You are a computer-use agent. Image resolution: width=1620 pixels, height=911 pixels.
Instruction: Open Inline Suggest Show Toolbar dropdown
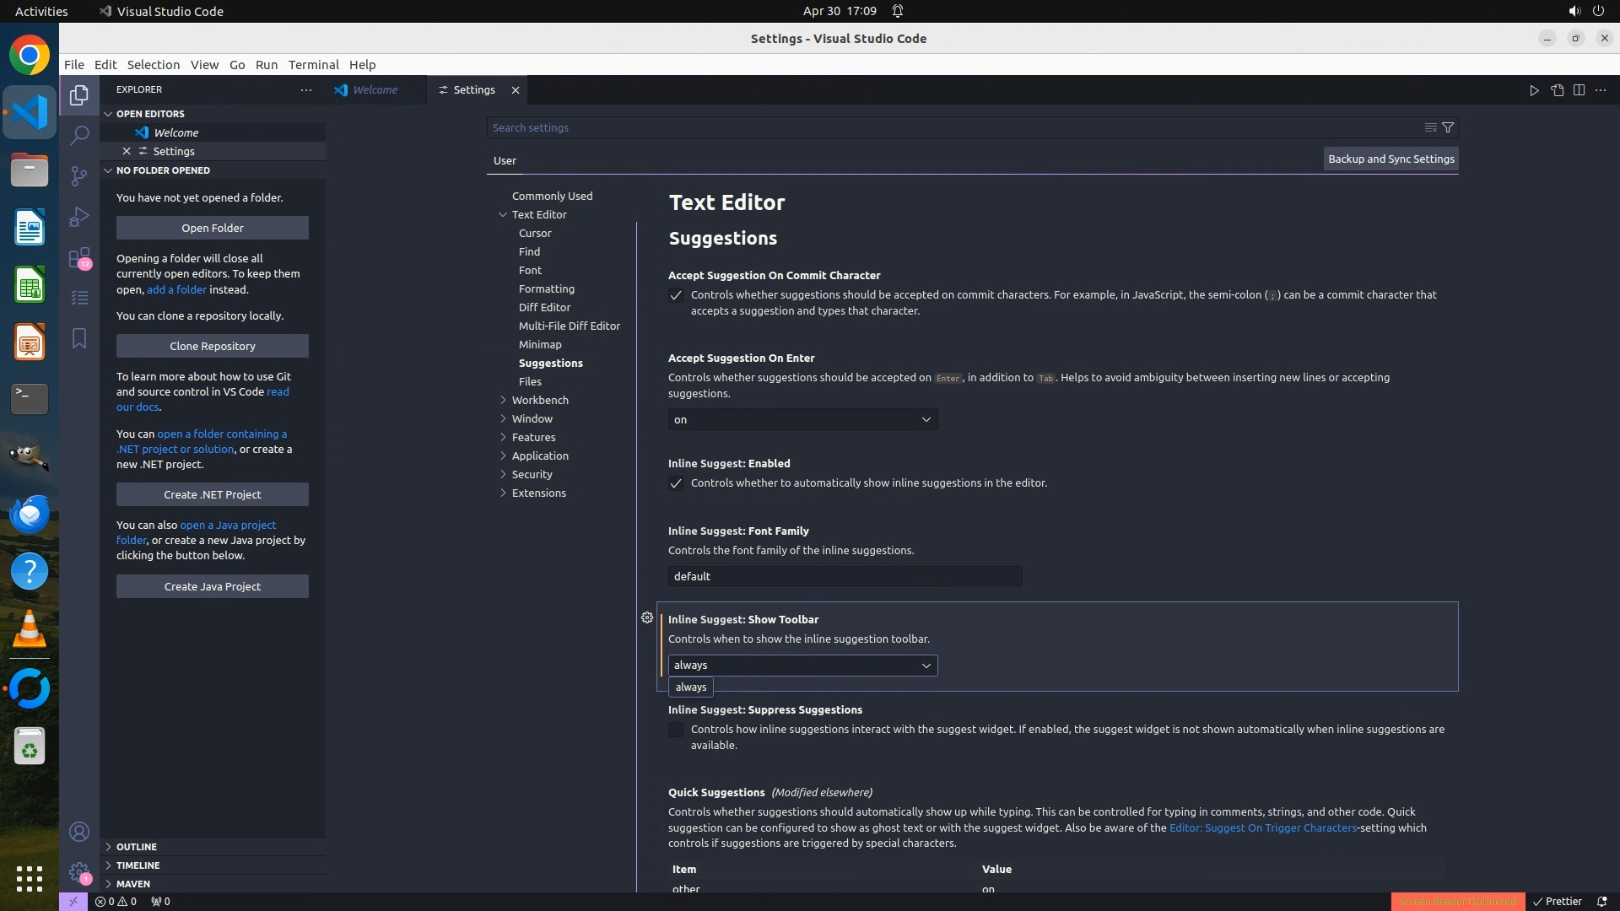tap(802, 666)
